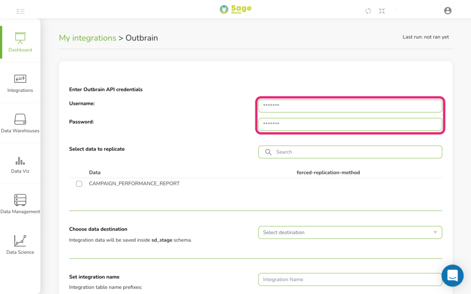
Task: Click the Sage Data logo
Action: coord(235,9)
